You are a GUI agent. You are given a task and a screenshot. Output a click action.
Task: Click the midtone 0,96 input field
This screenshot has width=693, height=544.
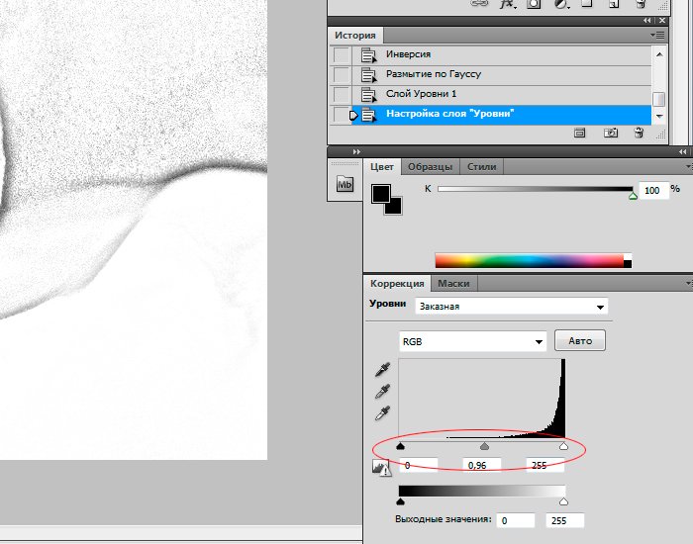(482, 465)
